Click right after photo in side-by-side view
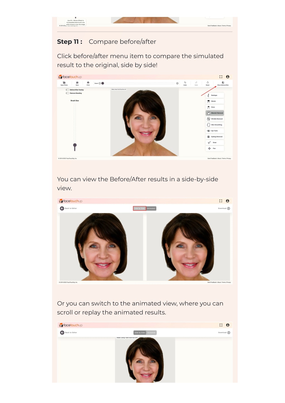 click(x=188, y=247)
